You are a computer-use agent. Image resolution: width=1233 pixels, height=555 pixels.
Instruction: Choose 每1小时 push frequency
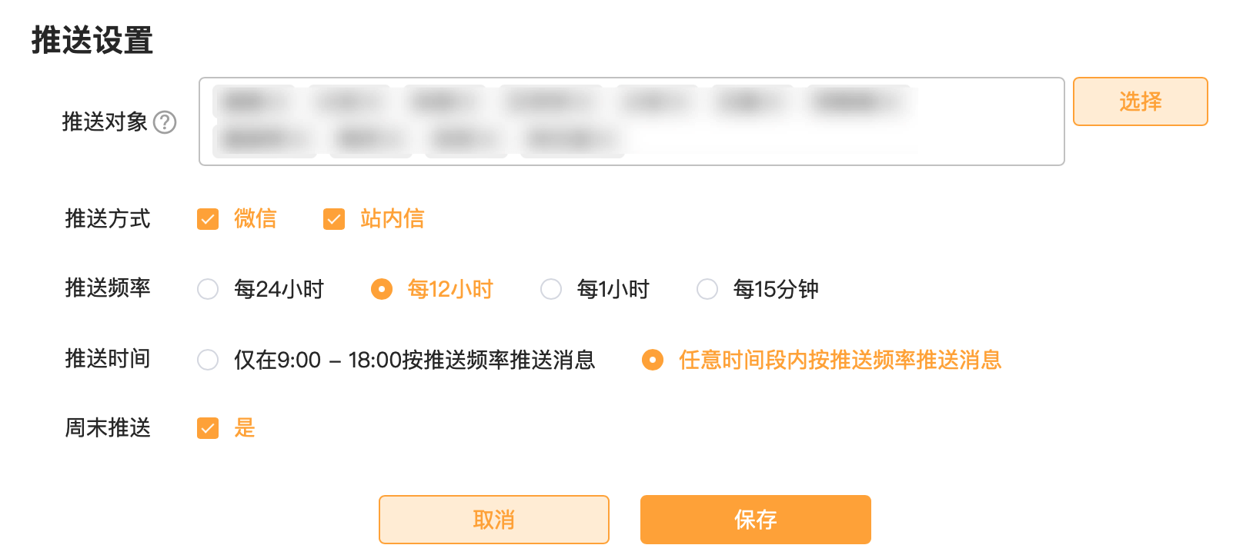click(551, 289)
